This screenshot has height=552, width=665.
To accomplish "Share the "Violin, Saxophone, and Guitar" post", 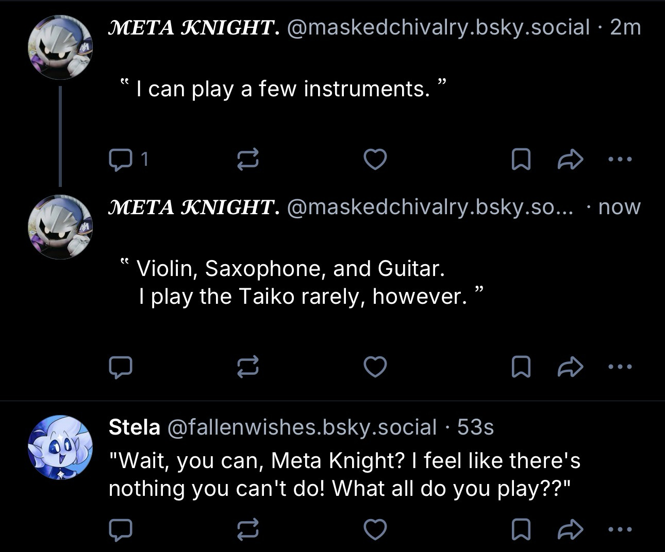I will [570, 367].
